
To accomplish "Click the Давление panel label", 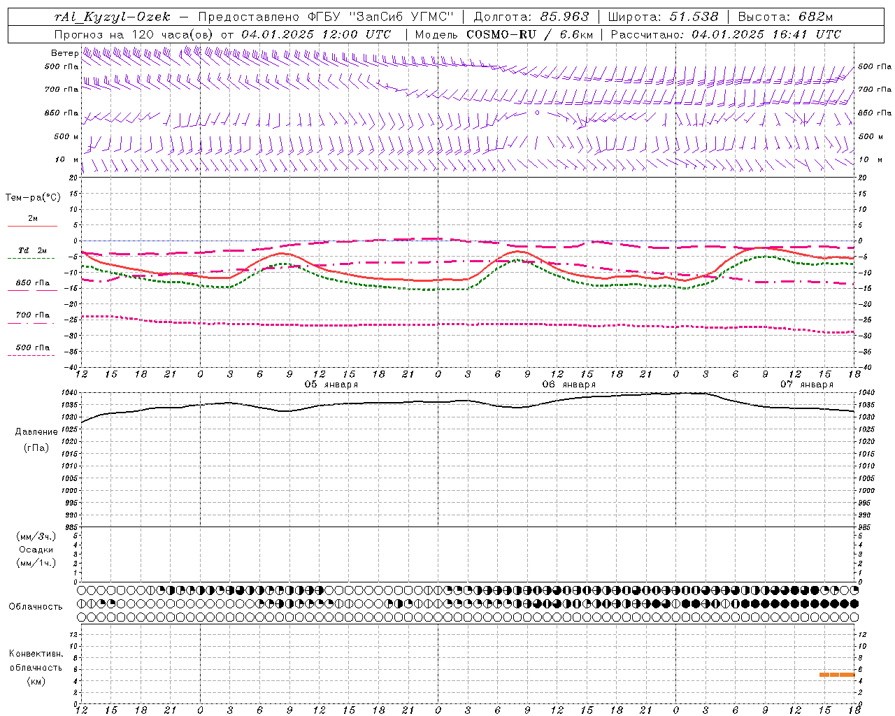I will point(36,432).
